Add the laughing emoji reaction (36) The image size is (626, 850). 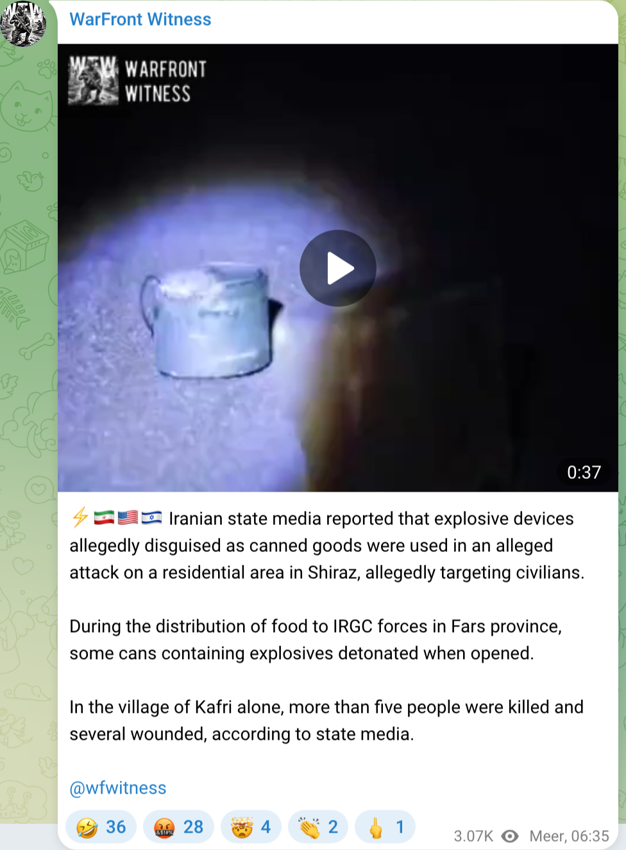(x=101, y=827)
